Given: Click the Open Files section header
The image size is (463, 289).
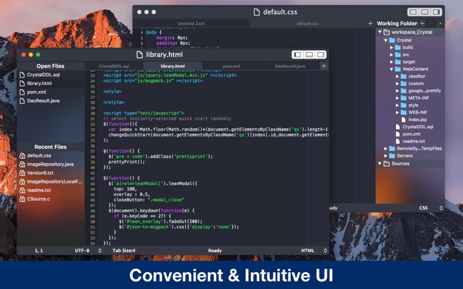Looking at the screenshot, I should pos(50,66).
